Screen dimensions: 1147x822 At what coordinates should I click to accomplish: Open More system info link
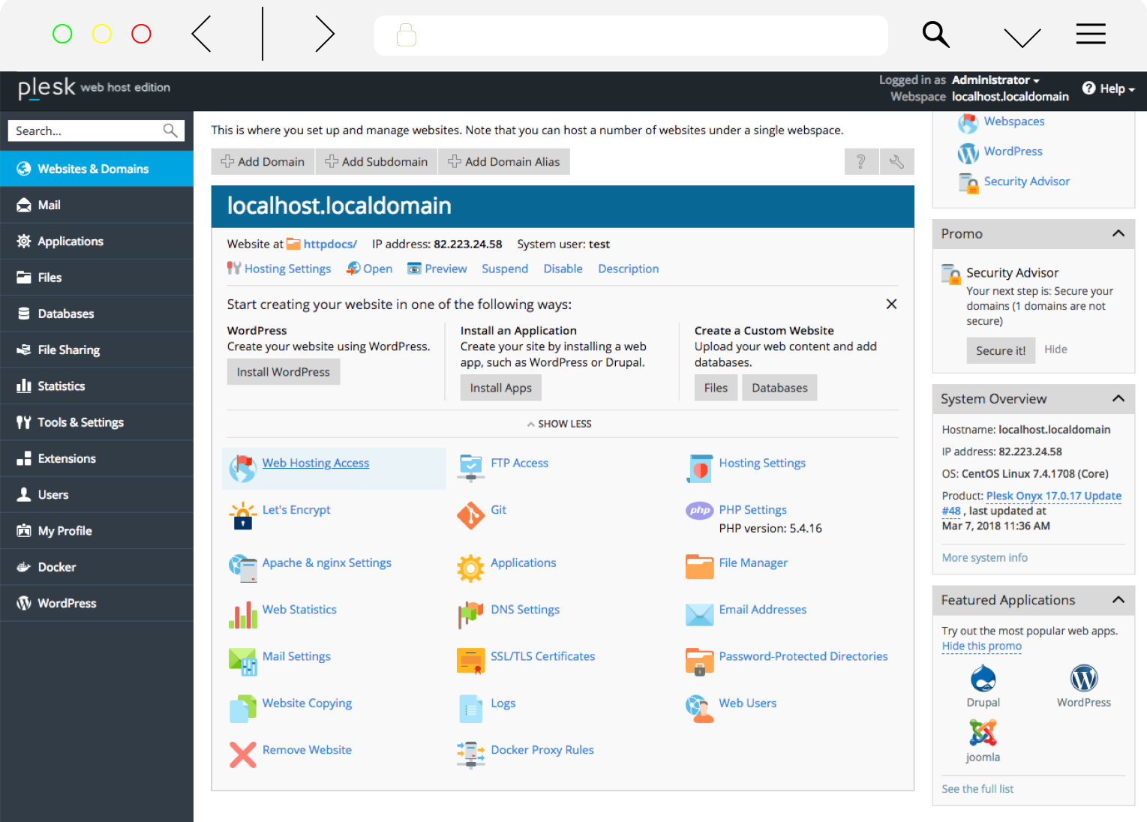point(985,557)
